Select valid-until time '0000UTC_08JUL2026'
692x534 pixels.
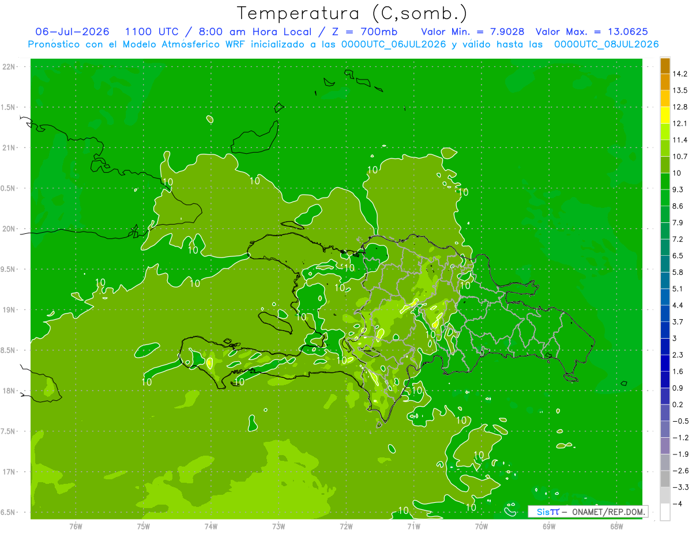606,44
